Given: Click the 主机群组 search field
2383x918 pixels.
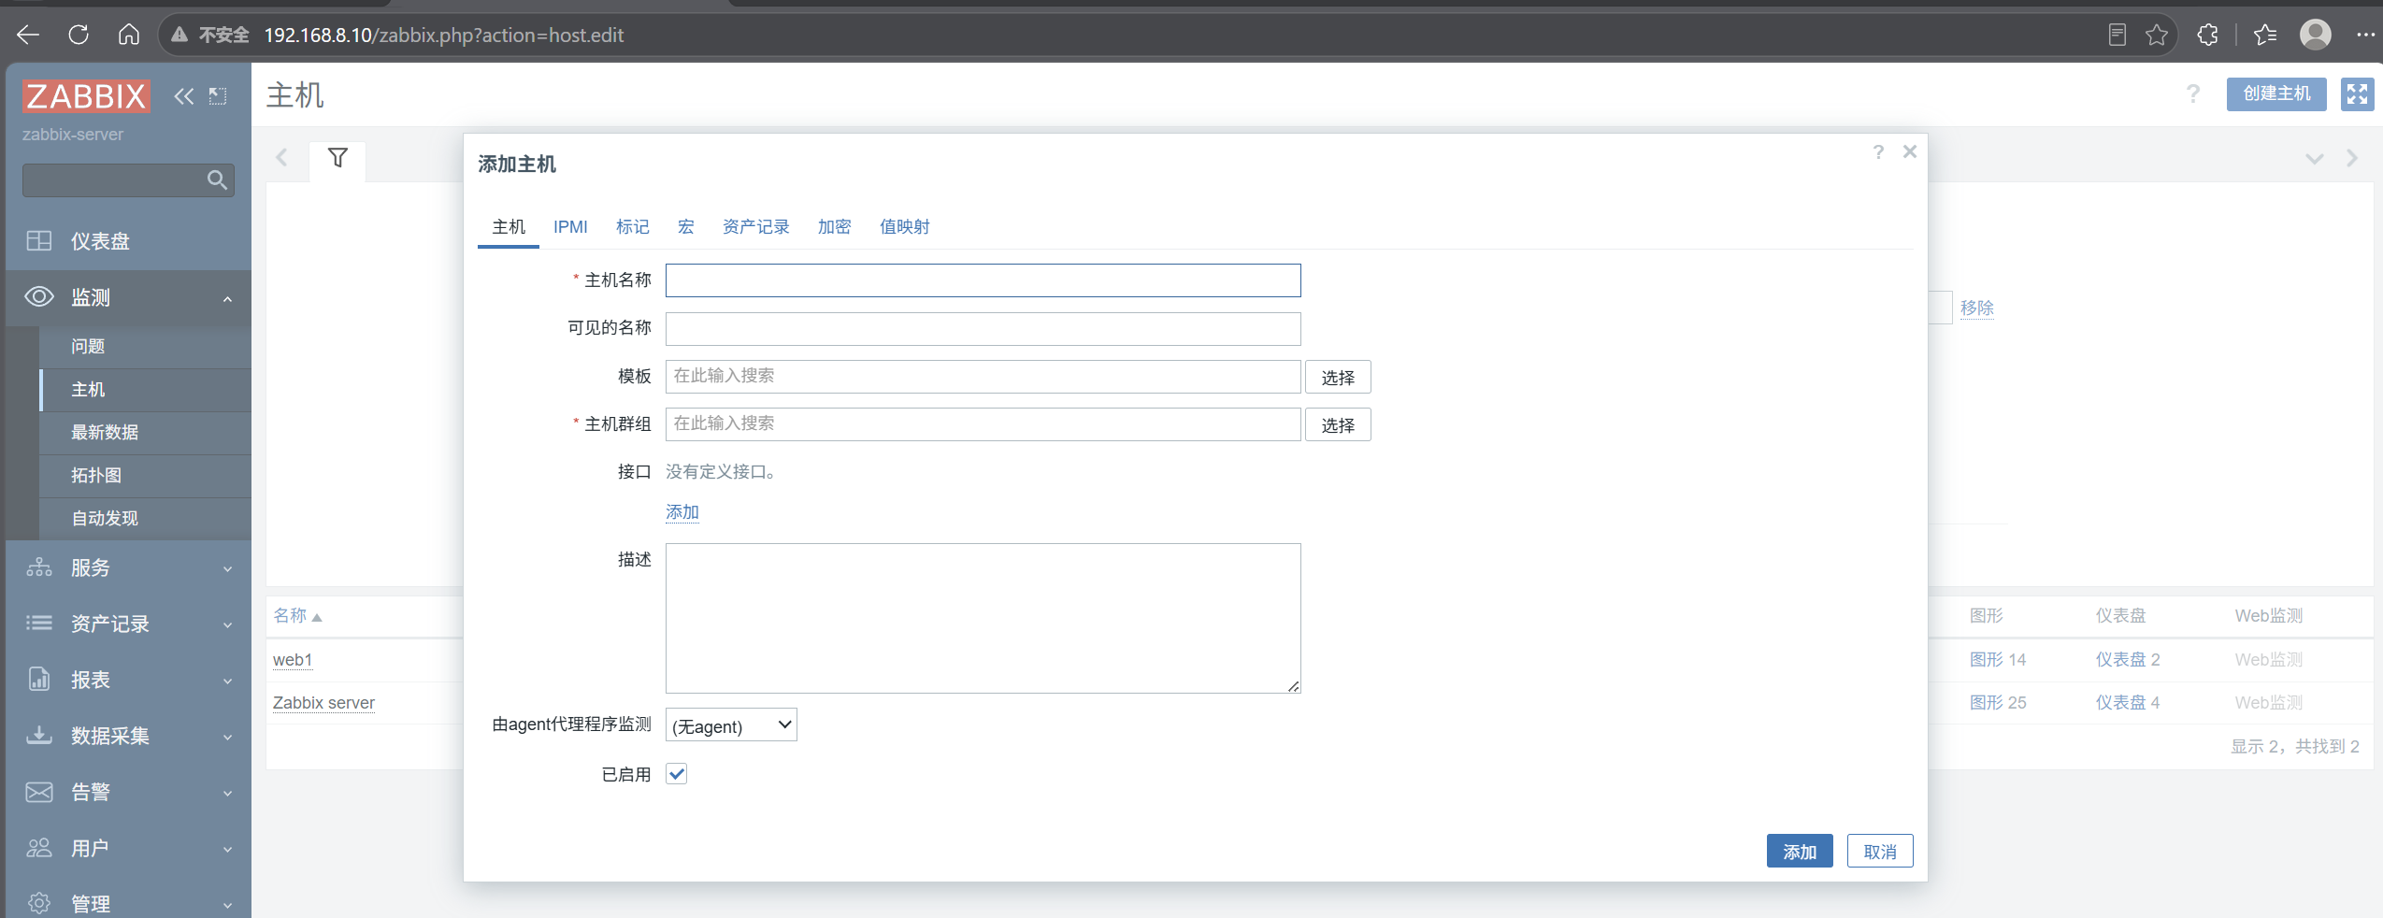Looking at the screenshot, I should tap(983, 424).
